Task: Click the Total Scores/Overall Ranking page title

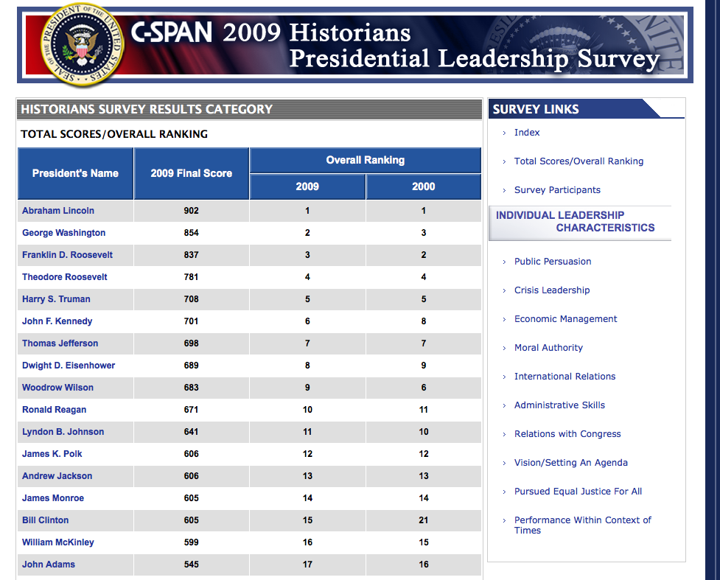Action: tap(114, 134)
